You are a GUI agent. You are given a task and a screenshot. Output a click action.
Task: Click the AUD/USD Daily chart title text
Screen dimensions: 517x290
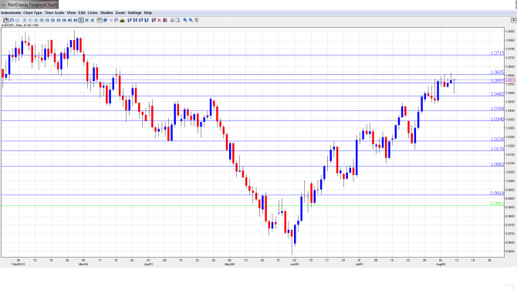coord(20,25)
